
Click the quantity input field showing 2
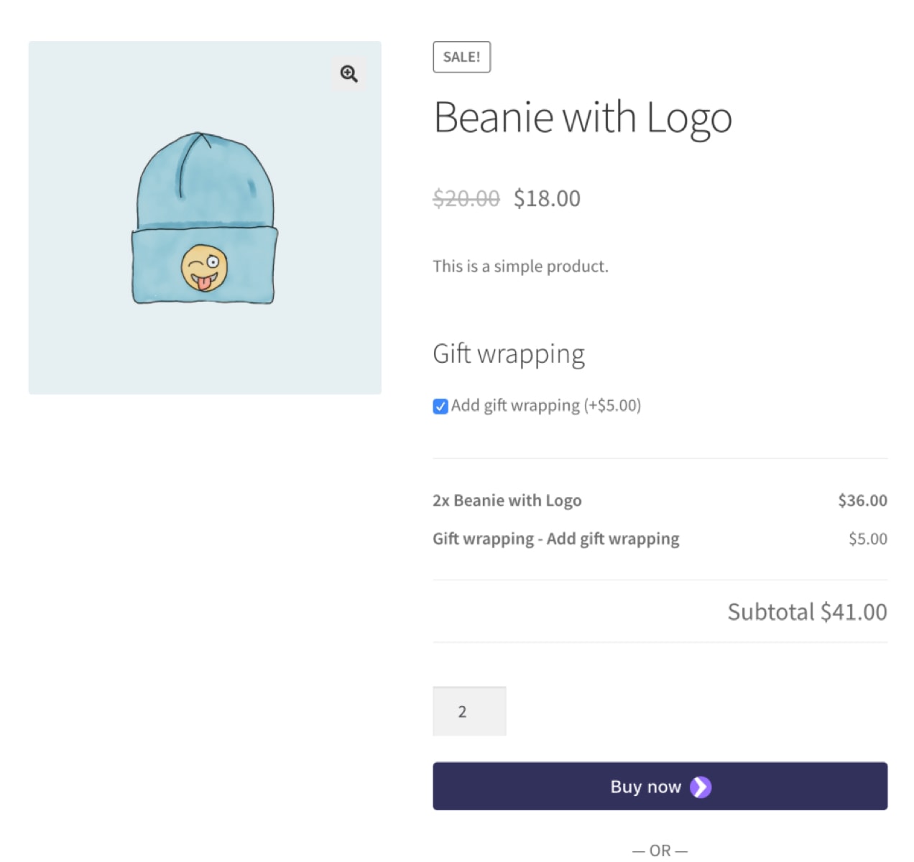click(x=469, y=711)
